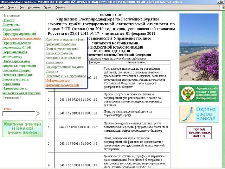Viewport: 225px width, 169px height.
Task: Open Госслужба и кадры link
Action: click(x=17, y=70)
